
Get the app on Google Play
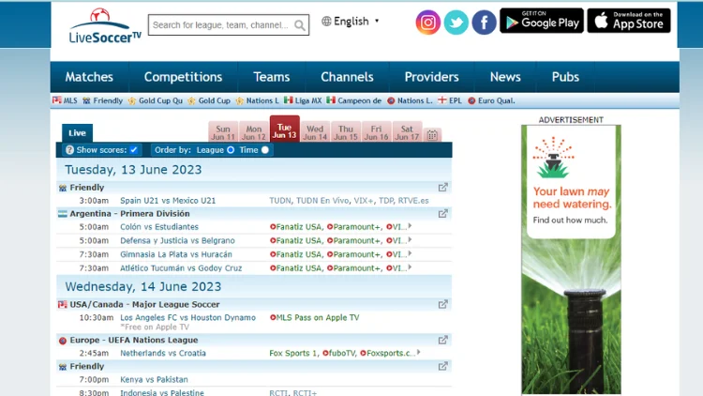tap(541, 21)
